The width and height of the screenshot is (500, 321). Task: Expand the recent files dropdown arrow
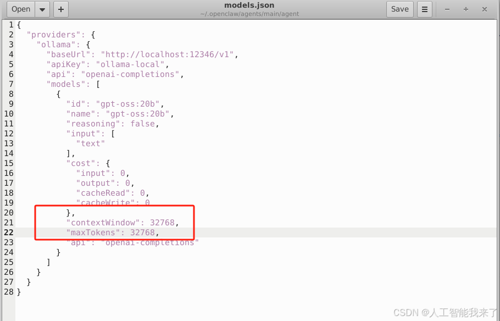click(42, 9)
